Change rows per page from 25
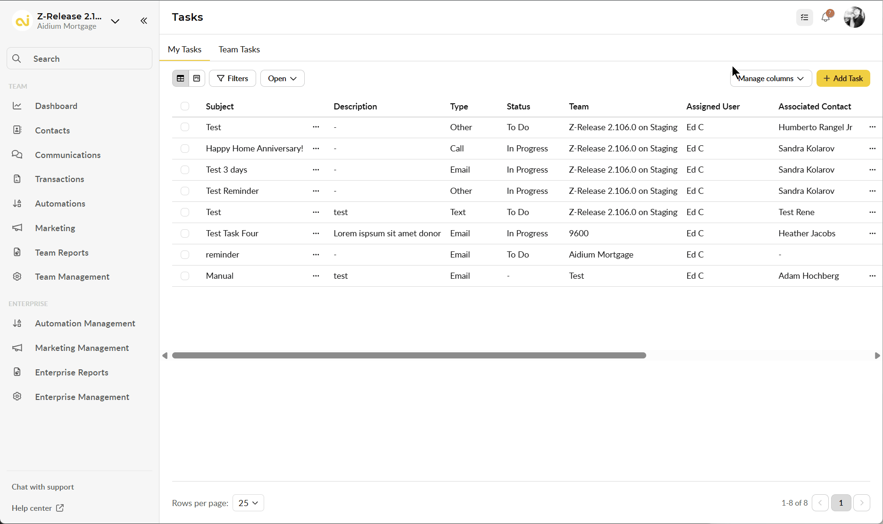This screenshot has width=883, height=524. 248,503
